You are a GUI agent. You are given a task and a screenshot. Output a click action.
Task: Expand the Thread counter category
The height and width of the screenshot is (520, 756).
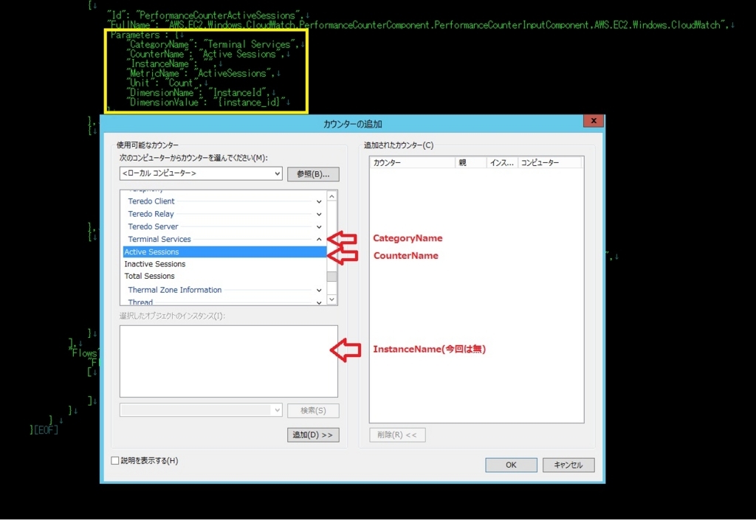tap(319, 302)
